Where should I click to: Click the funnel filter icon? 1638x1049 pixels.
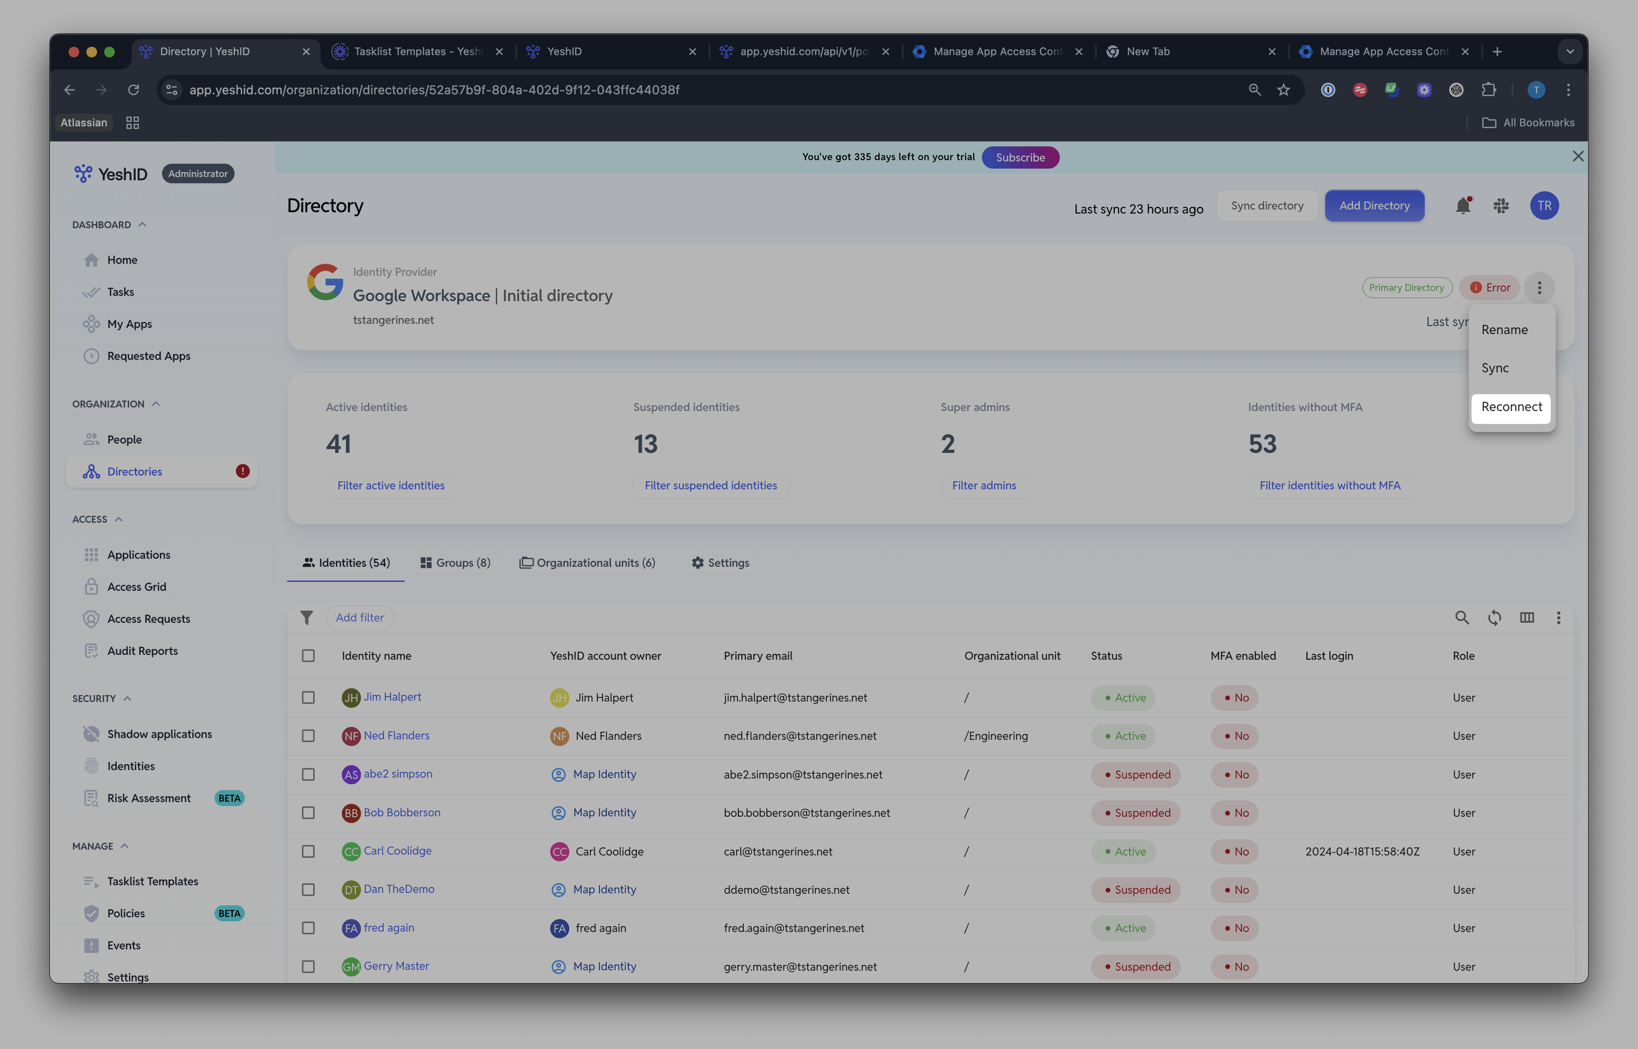(307, 618)
